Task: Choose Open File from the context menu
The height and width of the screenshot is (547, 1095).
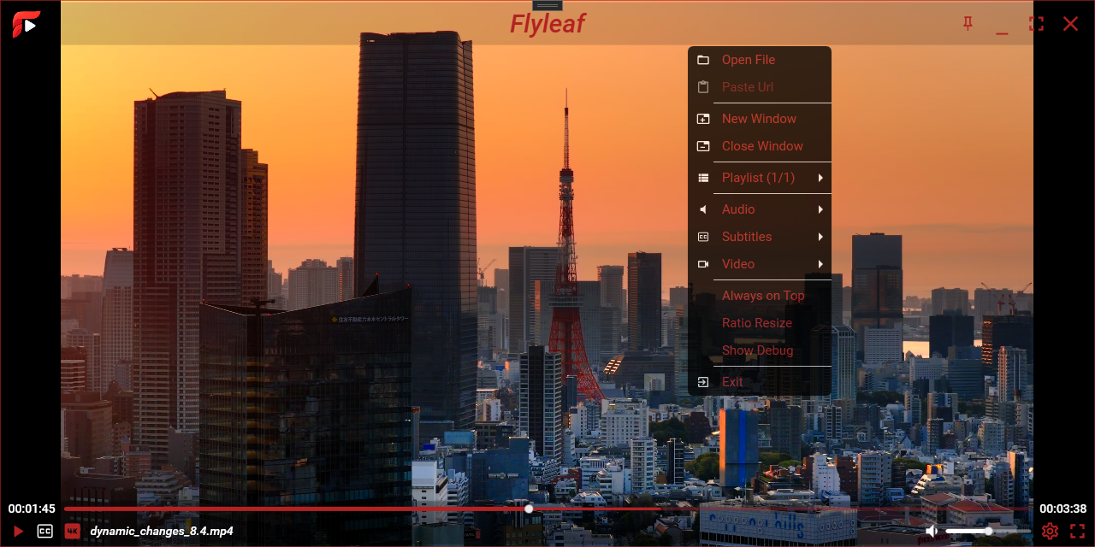Action: (x=760, y=60)
